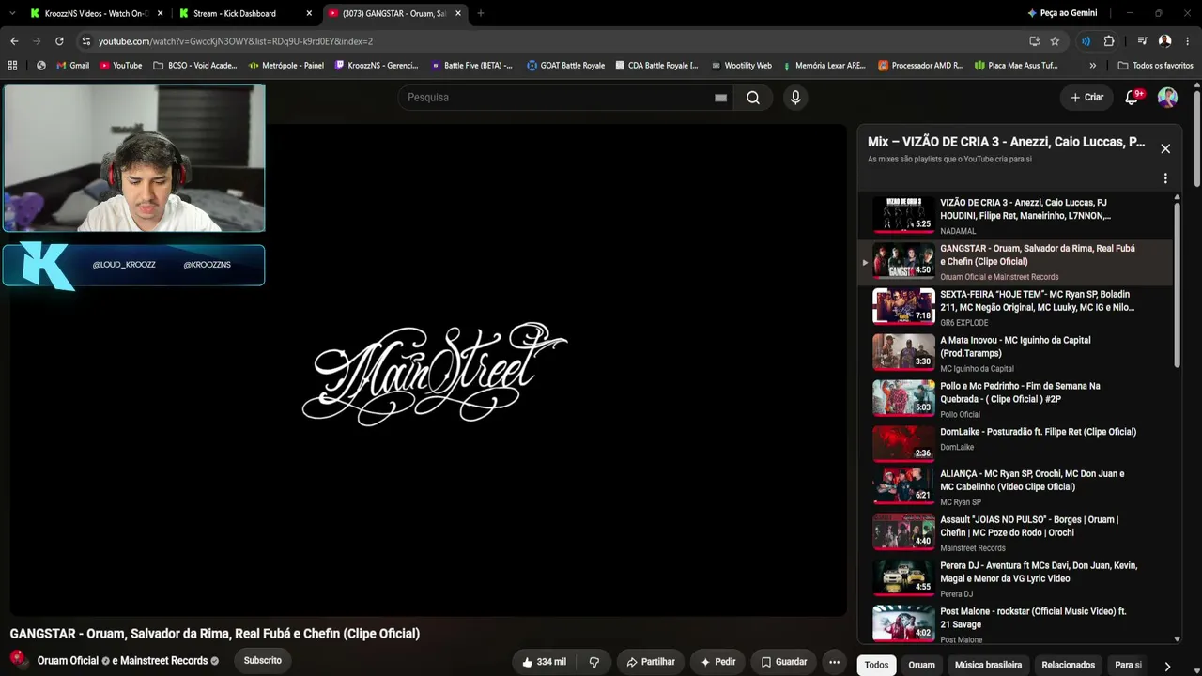Select the Música brasileira filter chip
1202x676 pixels.
point(988,665)
